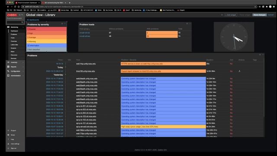Click the Add widget button

pos(231,15)
